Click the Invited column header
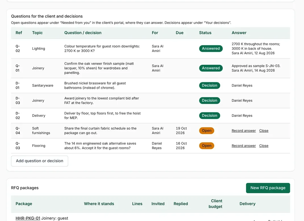The width and height of the screenshot is (304, 221). pyautogui.click(x=158, y=204)
